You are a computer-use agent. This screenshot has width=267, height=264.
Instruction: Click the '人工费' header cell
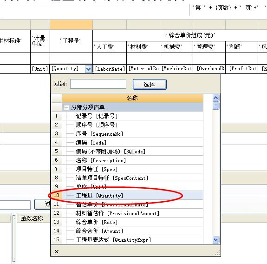tap(110, 47)
